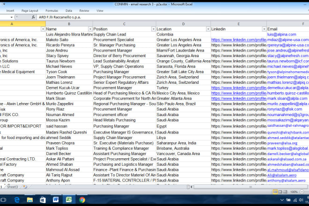Open Makoto Saito's LinkedIn profile link

(x=239, y=40)
